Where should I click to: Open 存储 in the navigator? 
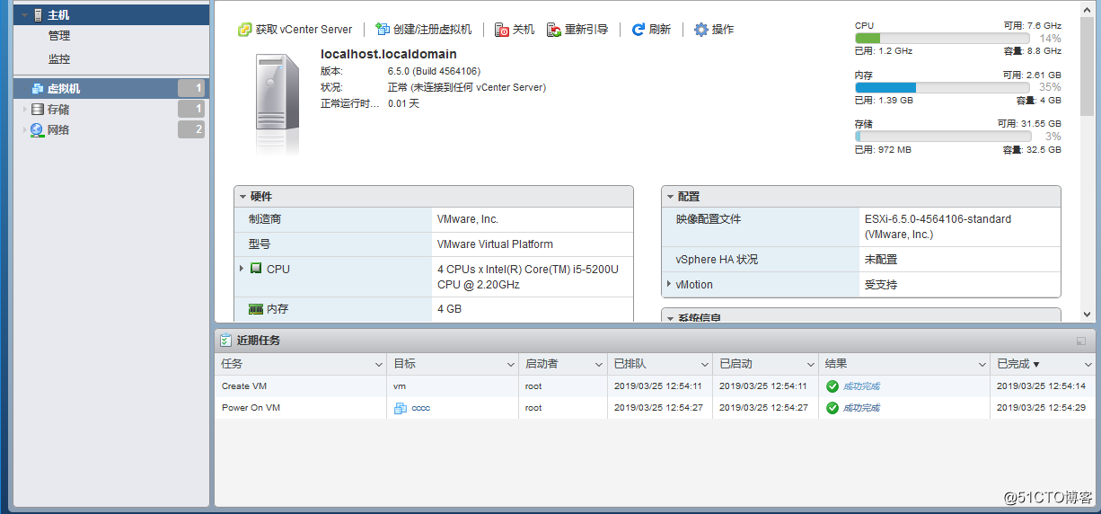click(58, 110)
